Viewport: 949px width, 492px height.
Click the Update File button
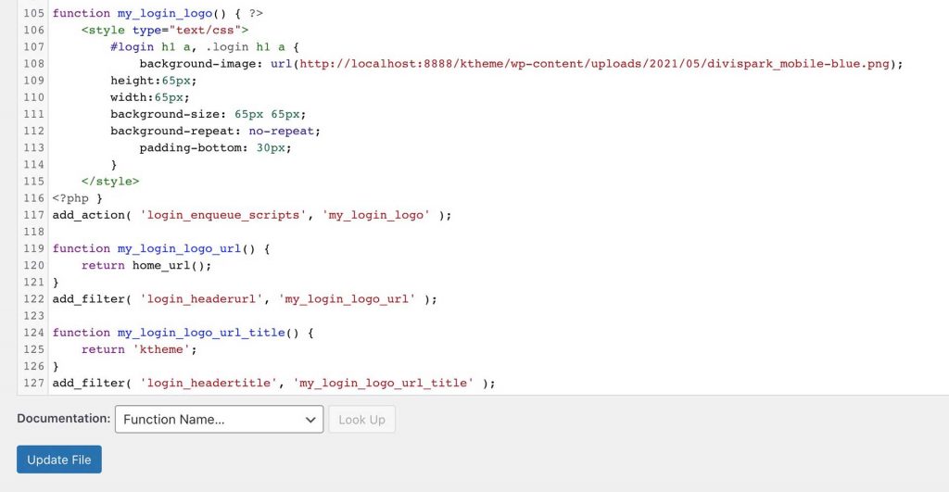(x=59, y=460)
